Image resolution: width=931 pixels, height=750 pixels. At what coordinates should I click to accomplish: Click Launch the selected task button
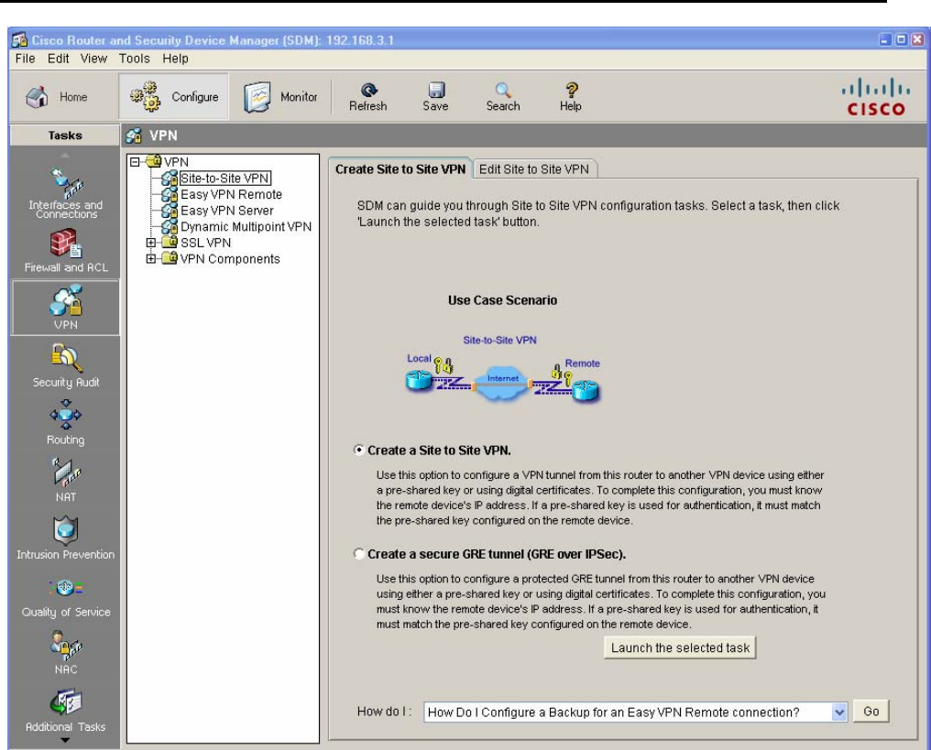(680, 648)
